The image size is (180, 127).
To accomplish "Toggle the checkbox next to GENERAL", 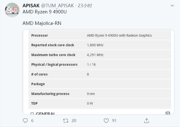I will click(32, 114).
